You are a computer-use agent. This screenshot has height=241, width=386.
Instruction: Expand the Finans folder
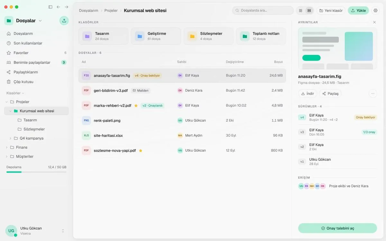(7, 147)
